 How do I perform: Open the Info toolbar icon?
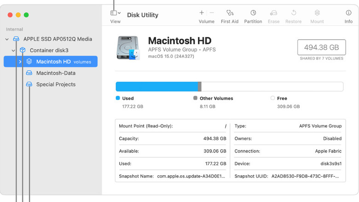click(348, 12)
